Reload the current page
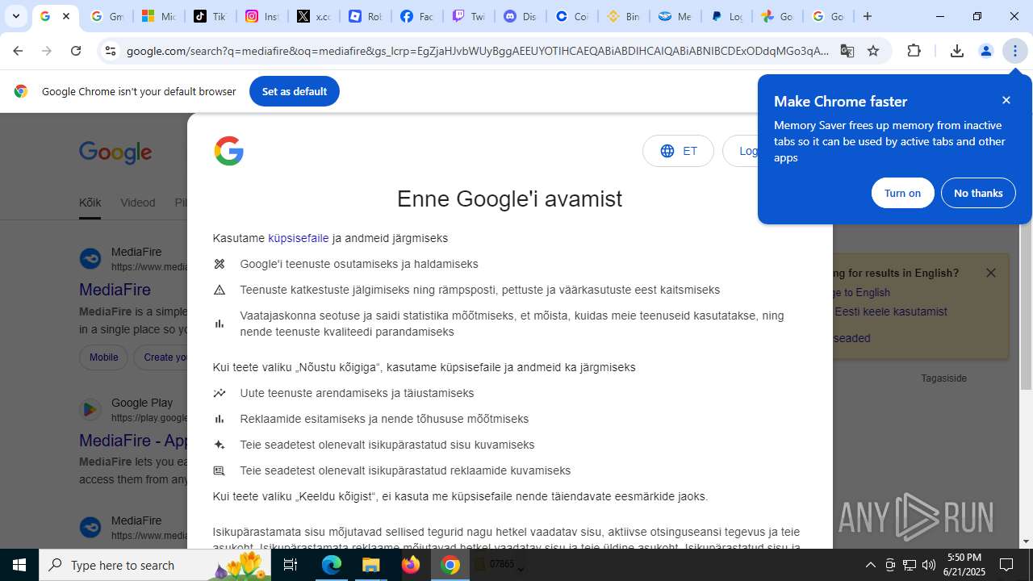1033x581 pixels. point(76,51)
